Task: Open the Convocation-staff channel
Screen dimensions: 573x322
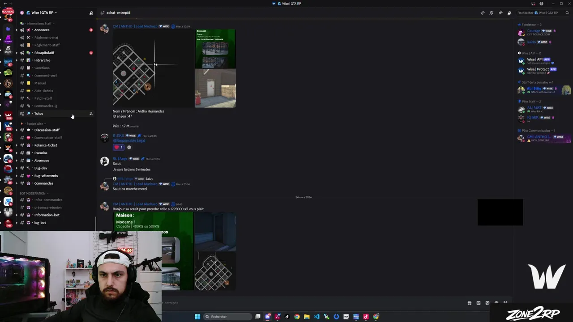Action: [56, 138]
